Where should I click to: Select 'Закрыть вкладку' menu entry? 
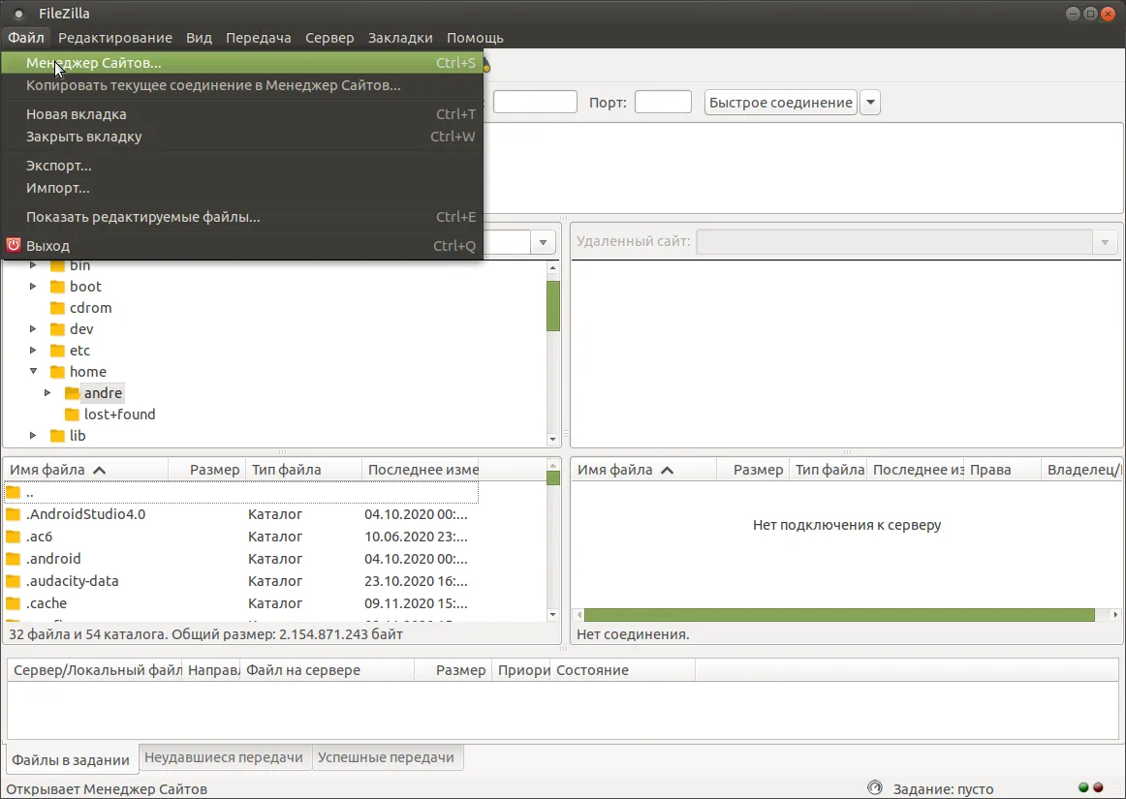click(242, 137)
